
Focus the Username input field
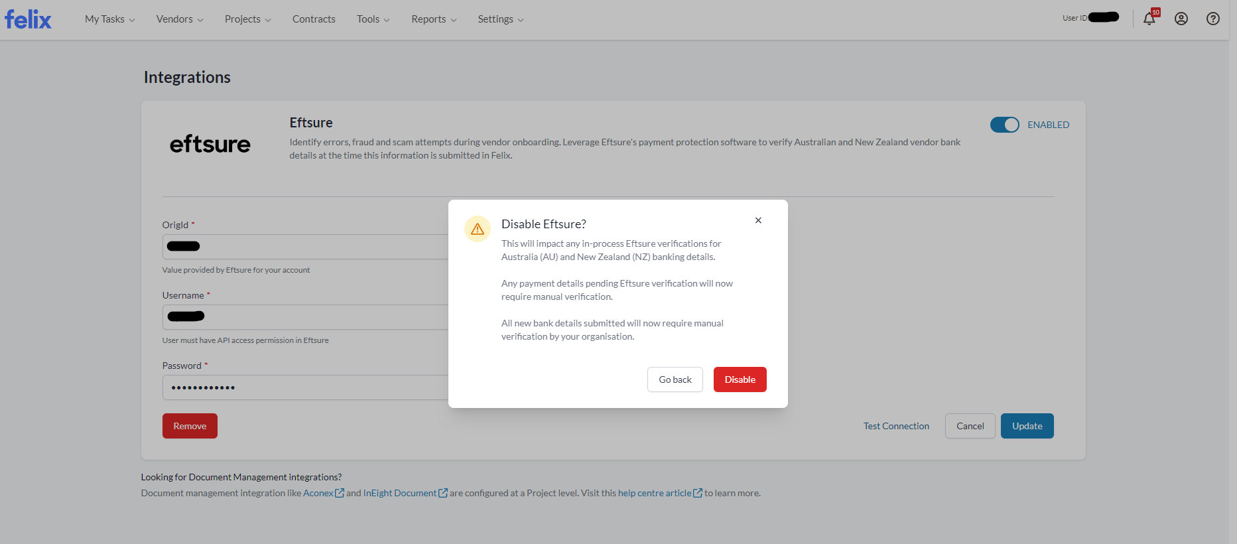click(x=306, y=317)
